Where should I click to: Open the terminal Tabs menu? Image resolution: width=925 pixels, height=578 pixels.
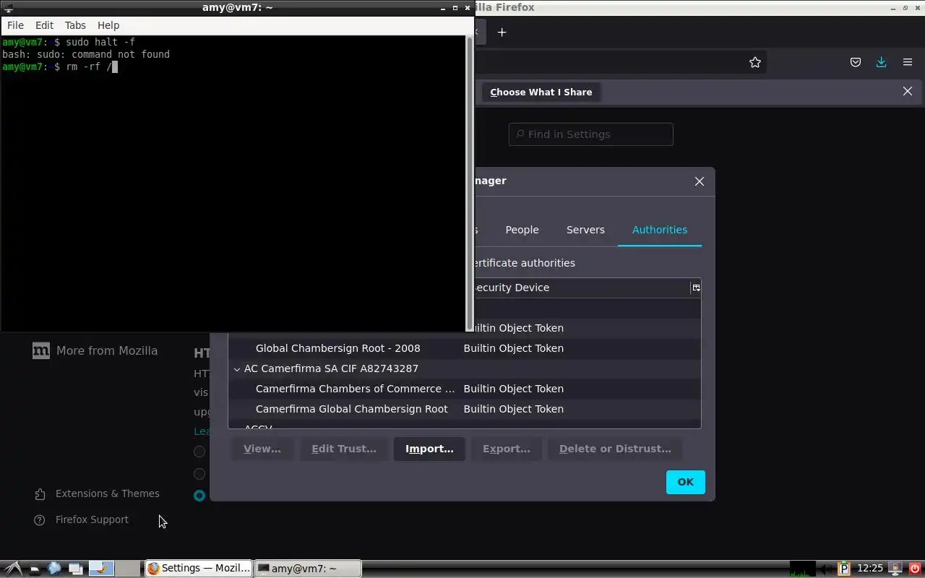(75, 25)
